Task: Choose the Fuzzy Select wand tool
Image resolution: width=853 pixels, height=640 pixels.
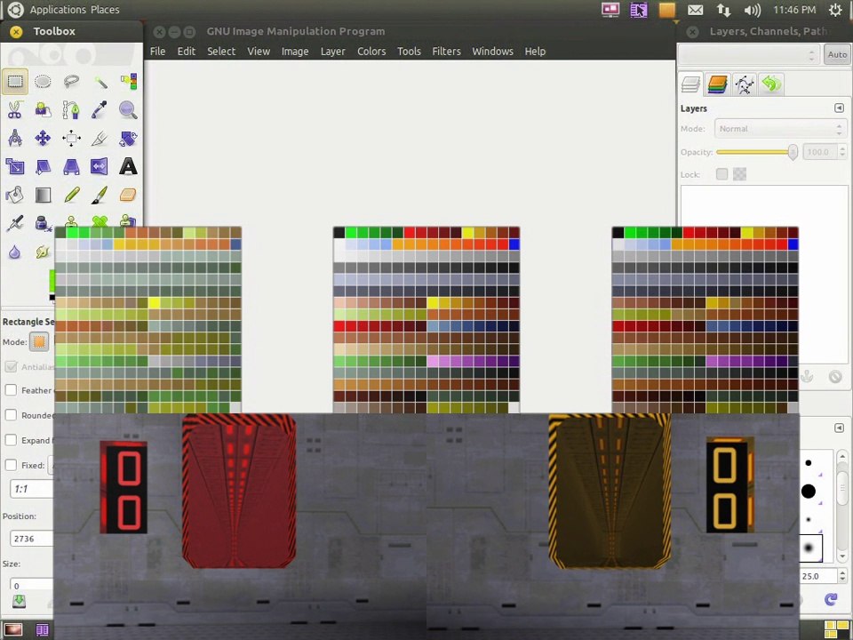Action: pyautogui.click(x=100, y=82)
